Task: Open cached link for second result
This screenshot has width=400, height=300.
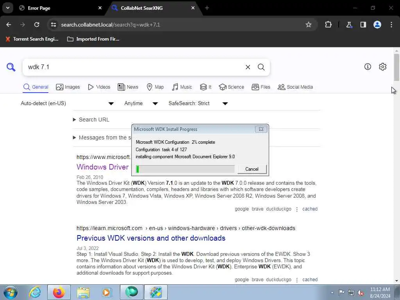Action: (310, 280)
